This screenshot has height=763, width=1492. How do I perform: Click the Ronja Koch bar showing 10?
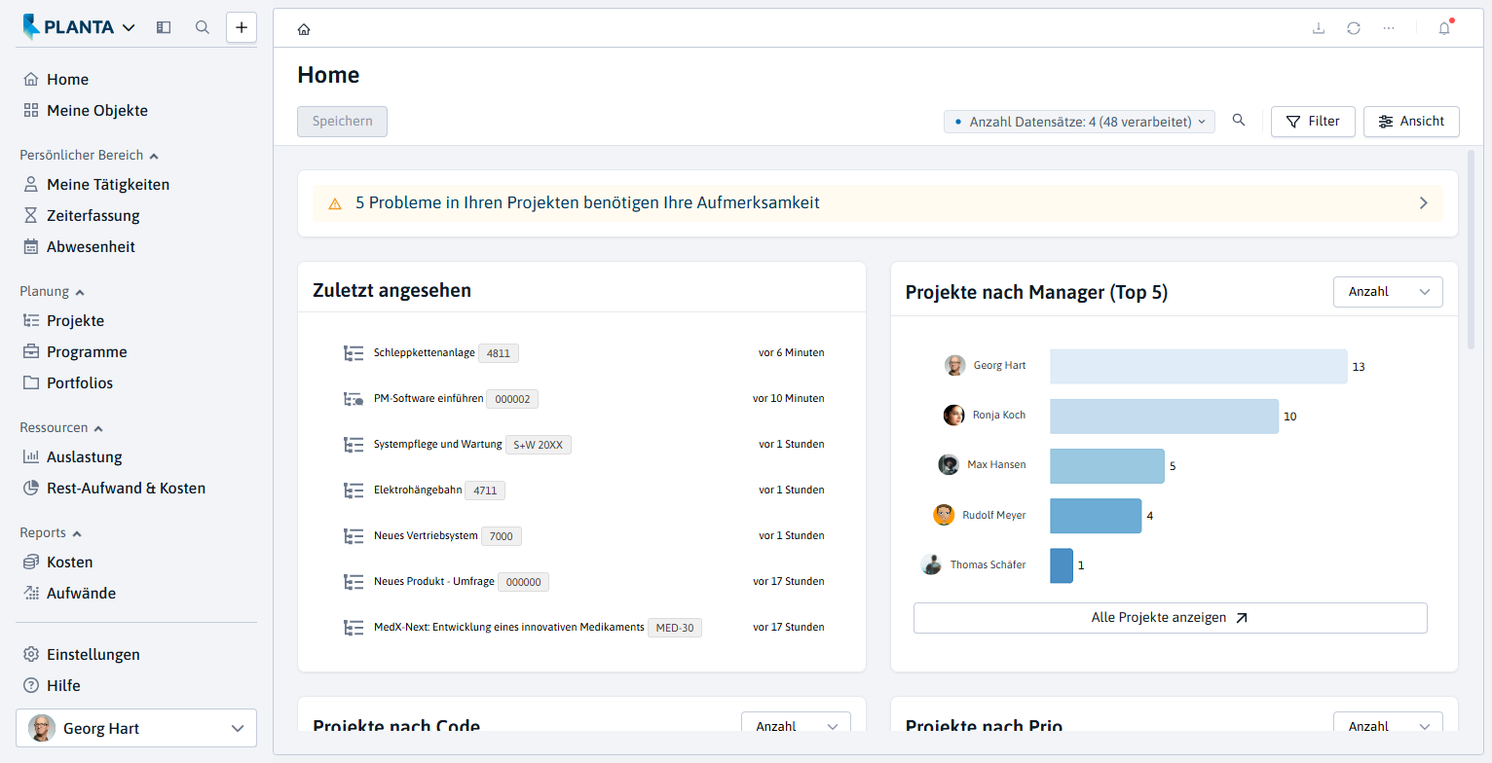[1164, 417]
